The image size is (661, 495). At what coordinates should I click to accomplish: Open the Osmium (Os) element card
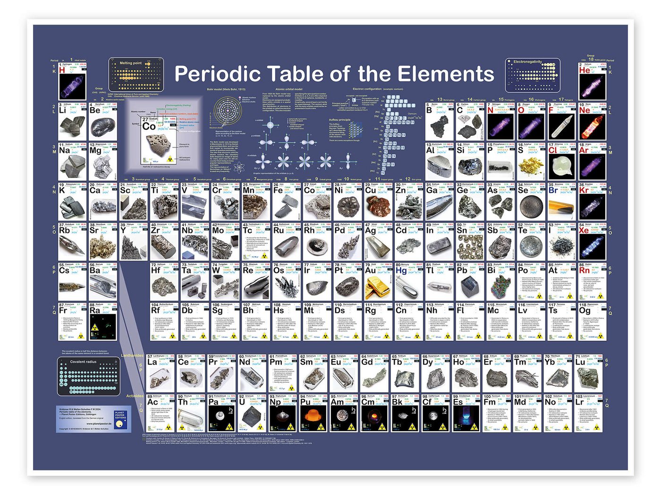[x=287, y=281]
